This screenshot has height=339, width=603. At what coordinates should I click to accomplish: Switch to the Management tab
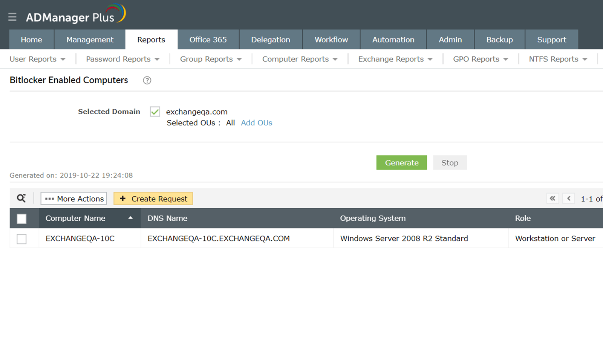coord(90,40)
